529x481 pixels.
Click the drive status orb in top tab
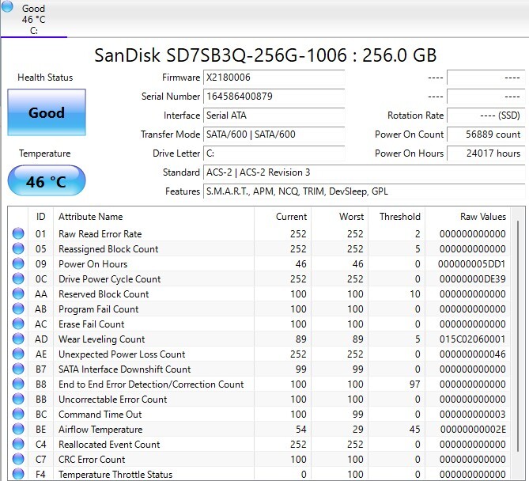point(8,8)
